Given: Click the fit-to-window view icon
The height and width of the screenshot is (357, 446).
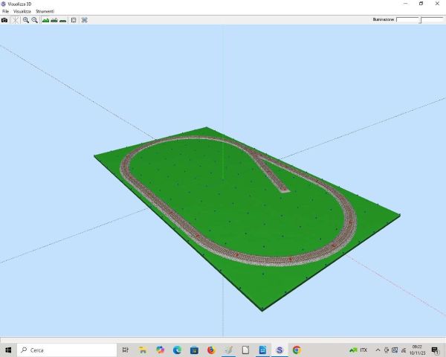Looking at the screenshot, I should pos(74,20).
